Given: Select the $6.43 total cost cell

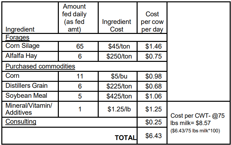Looking at the screenshot, I should click(x=153, y=136).
